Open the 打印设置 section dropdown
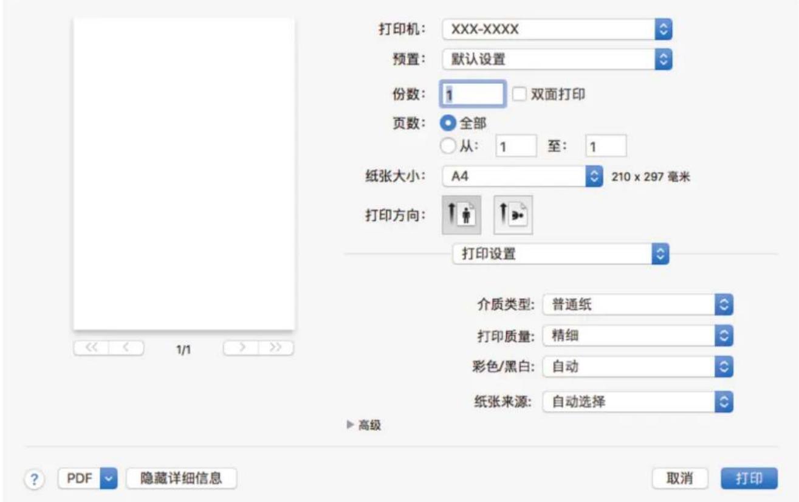 pos(561,253)
